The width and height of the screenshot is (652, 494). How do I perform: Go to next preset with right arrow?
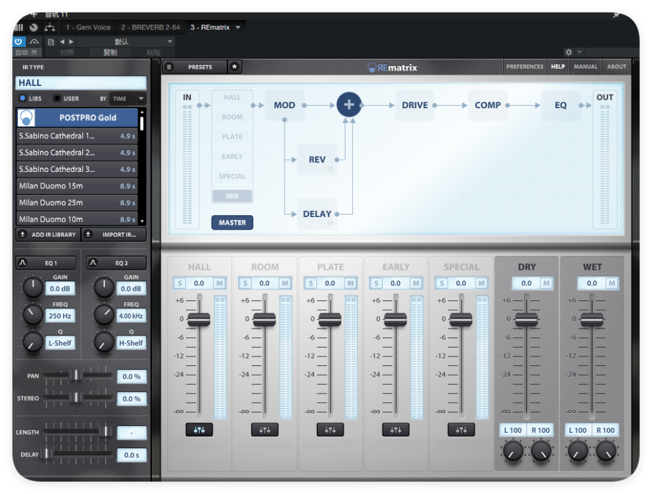click(x=71, y=41)
